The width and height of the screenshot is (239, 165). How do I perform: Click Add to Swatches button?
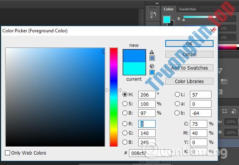[189, 68]
